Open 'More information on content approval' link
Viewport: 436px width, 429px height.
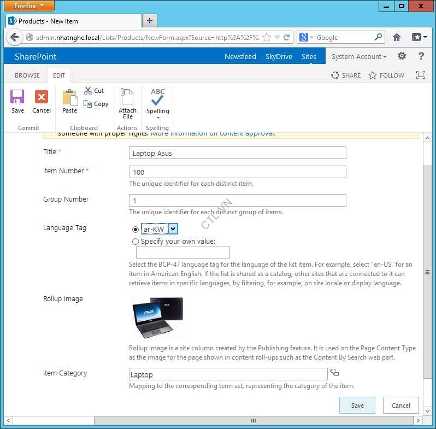[213, 133]
